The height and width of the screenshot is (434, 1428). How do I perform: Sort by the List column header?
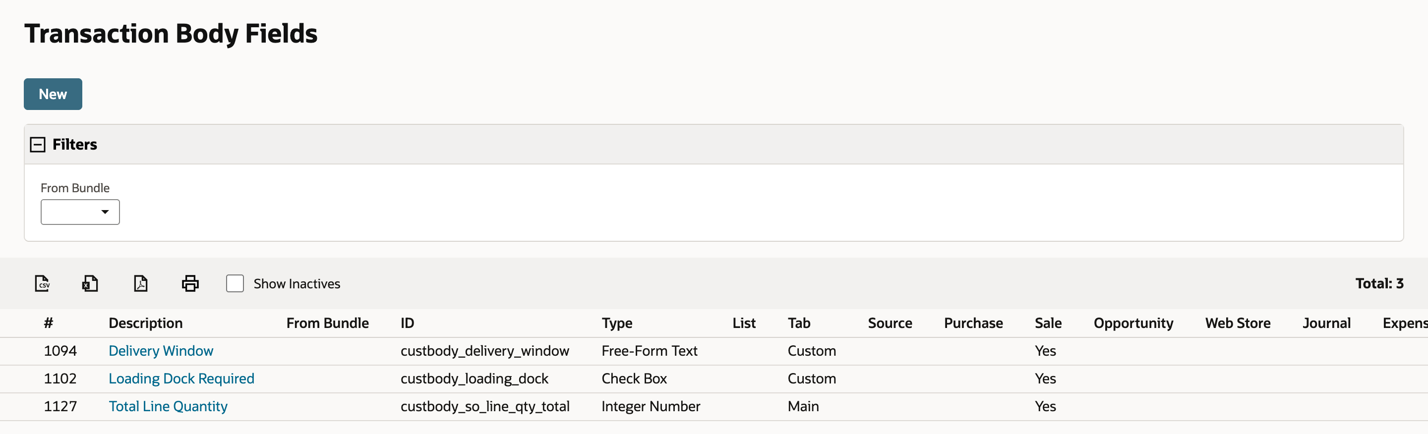click(x=744, y=324)
